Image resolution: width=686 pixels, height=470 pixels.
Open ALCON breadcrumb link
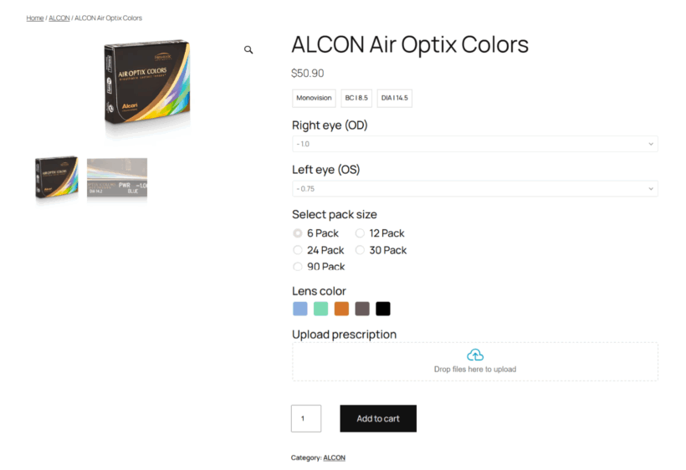(59, 18)
